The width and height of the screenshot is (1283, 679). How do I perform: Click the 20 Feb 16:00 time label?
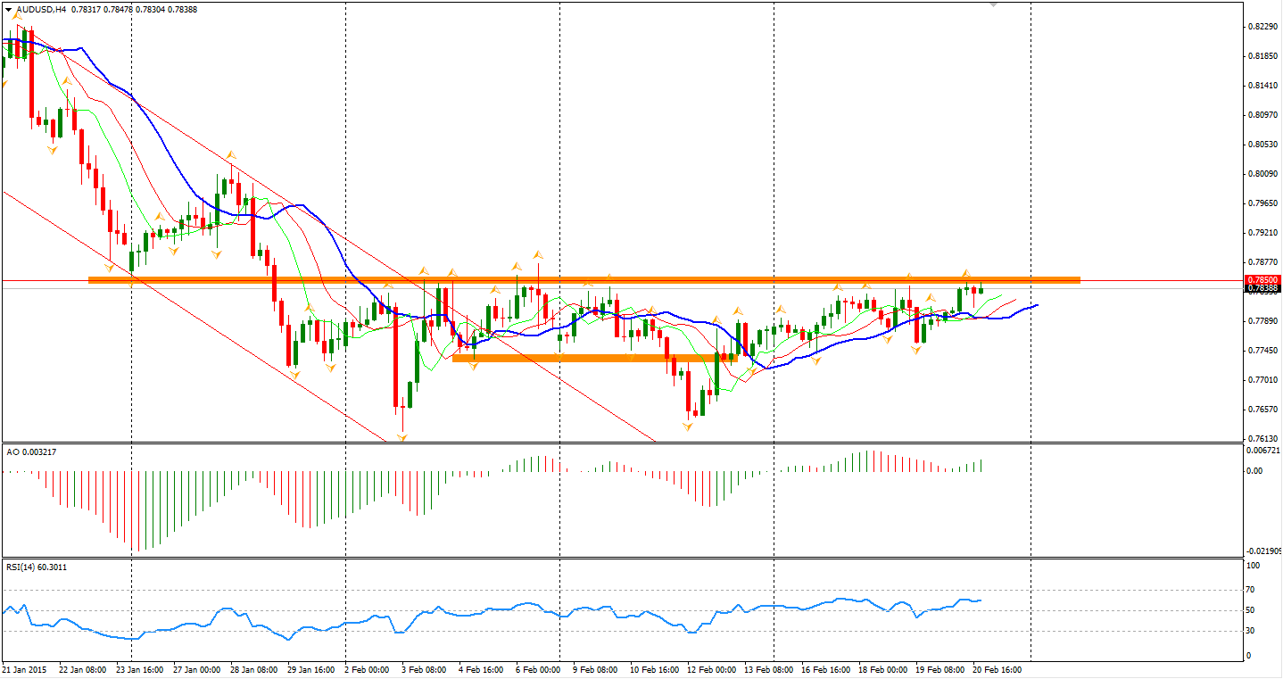coord(997,668)
